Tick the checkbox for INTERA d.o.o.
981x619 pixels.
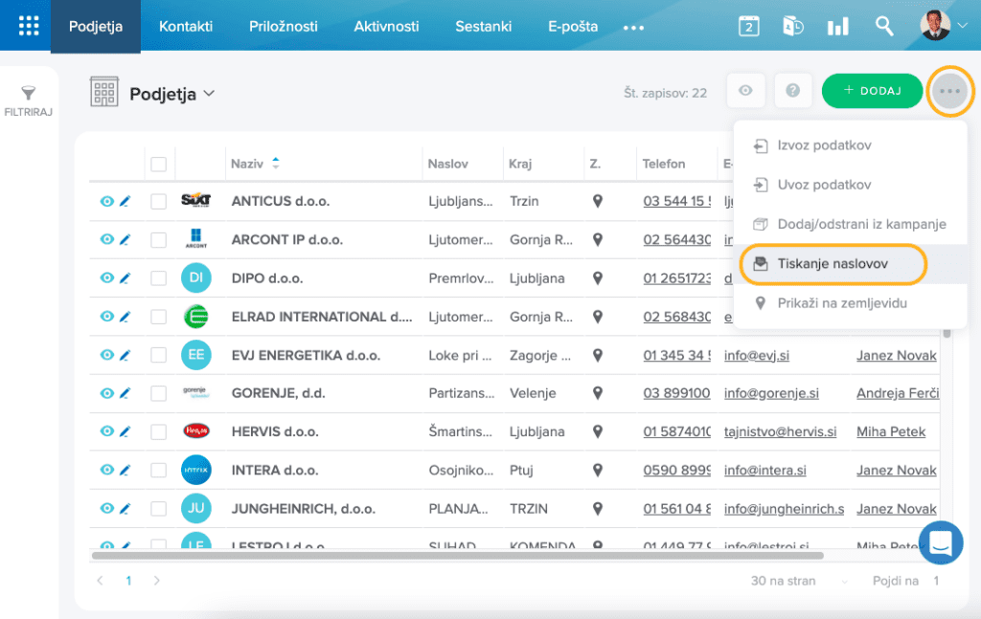pyautogui.click(x=159, y=470)
